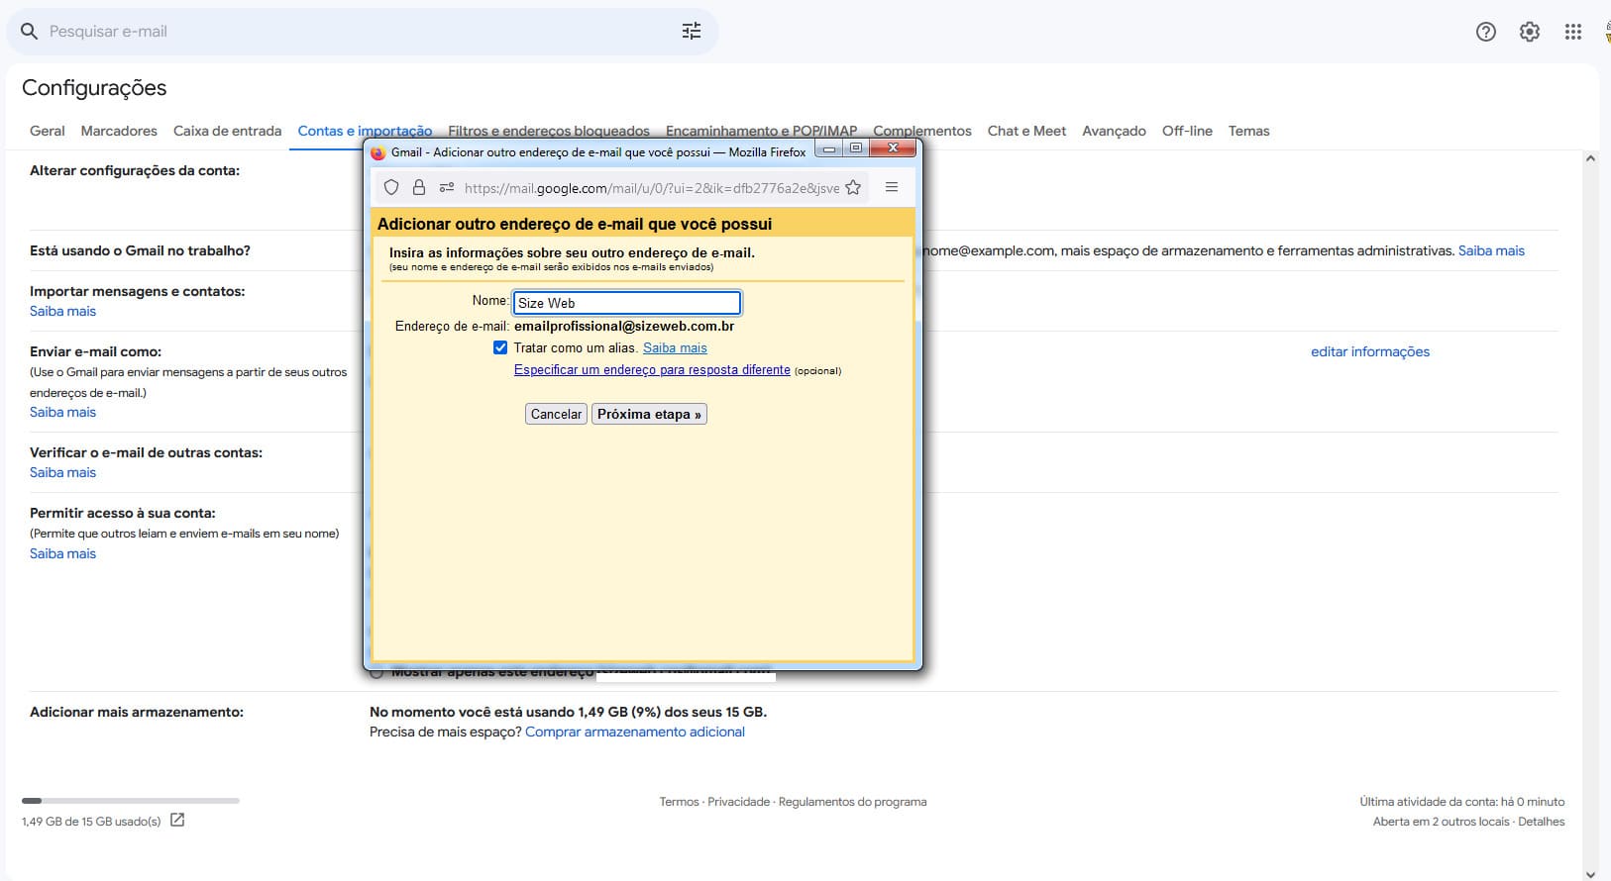The image size is (1611, 881).
Task: Open search filter options icon
Action: (x=691, y=32)
